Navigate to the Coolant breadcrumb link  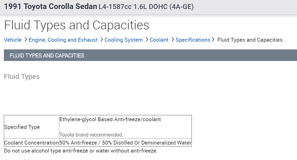tap(159, 40)
